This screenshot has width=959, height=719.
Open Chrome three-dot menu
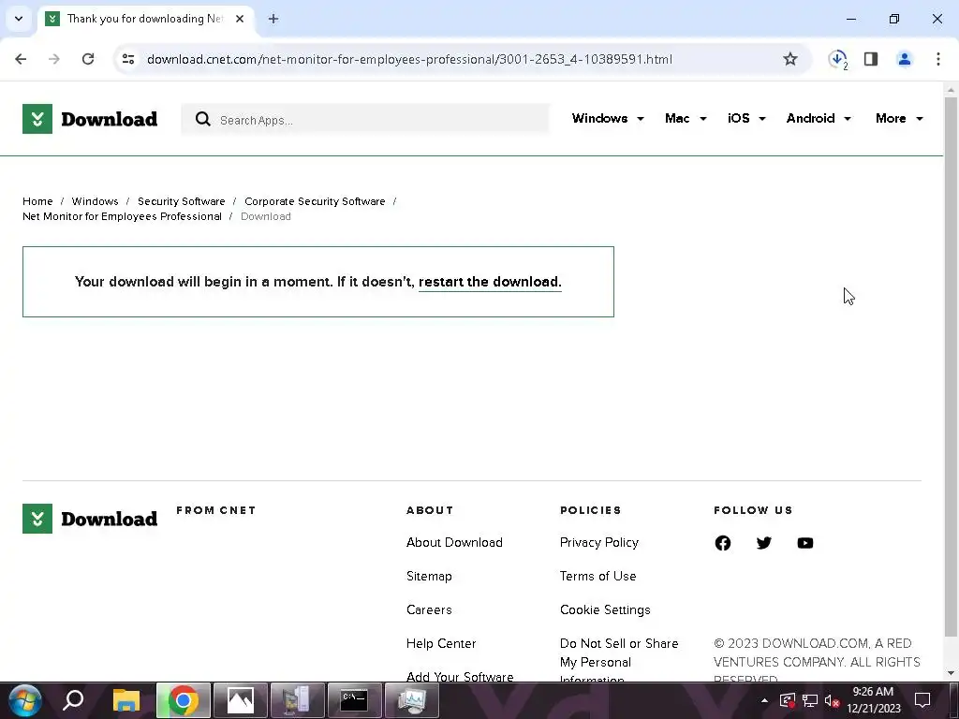(x=938, y=59)
